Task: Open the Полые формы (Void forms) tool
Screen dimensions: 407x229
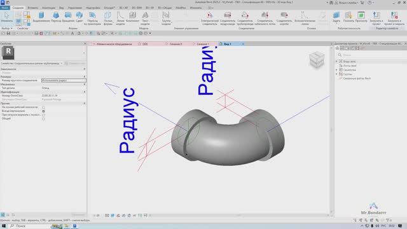Action: point(107,18)
